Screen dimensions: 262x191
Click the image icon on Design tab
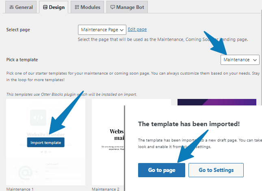pyautogui.click(x=45, y=7)
